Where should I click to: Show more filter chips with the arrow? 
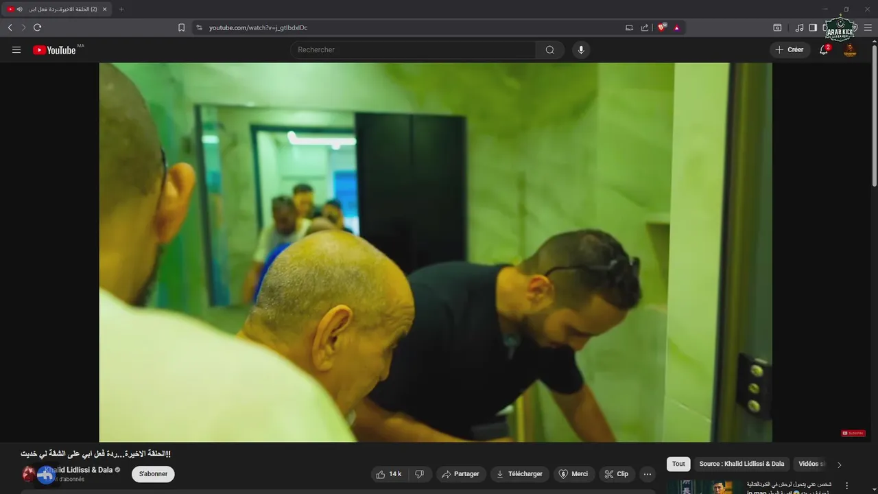(x=839, y=464)
